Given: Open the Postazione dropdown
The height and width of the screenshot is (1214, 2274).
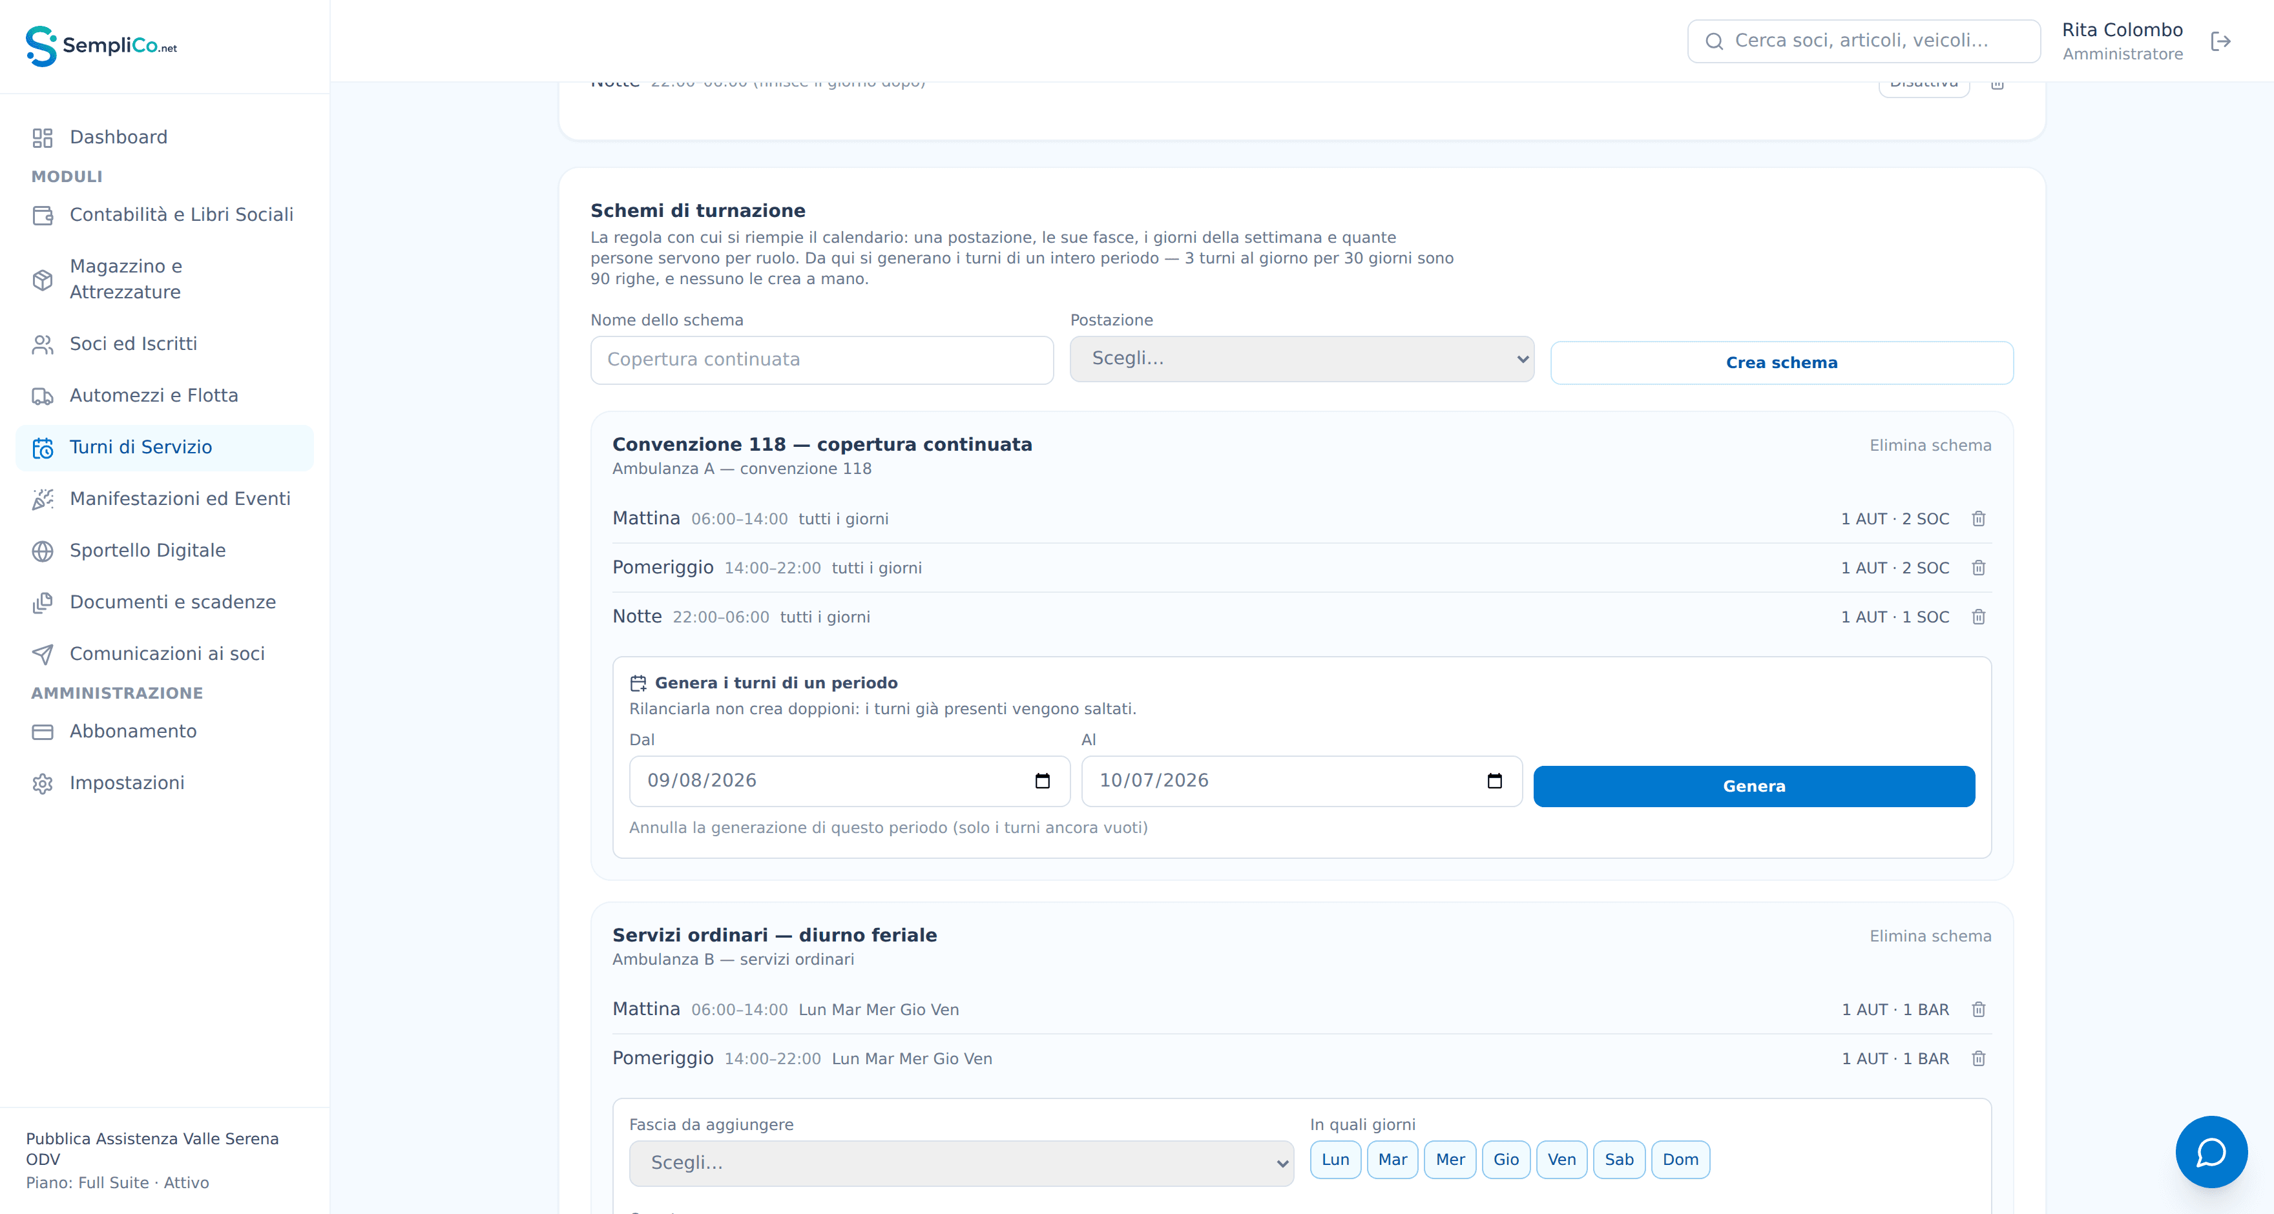Looking at the screenshot, I should (x=1301, y=358).
